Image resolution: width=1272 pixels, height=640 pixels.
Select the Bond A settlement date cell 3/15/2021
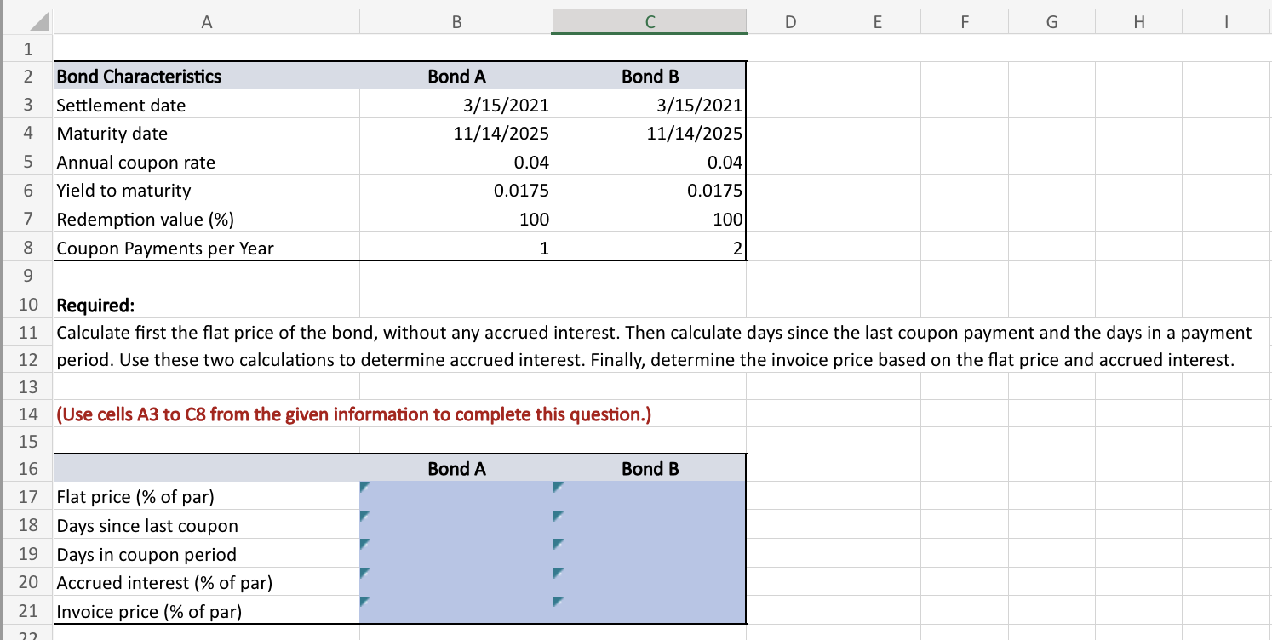pos(456,105)
